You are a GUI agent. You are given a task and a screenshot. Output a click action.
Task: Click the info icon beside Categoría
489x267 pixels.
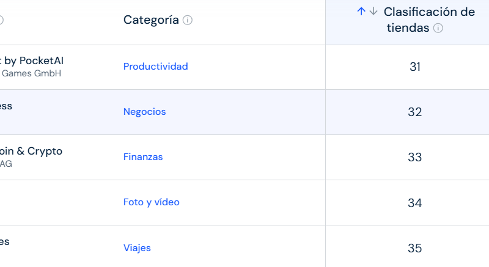pyautogui.click(x=188, y=20)
